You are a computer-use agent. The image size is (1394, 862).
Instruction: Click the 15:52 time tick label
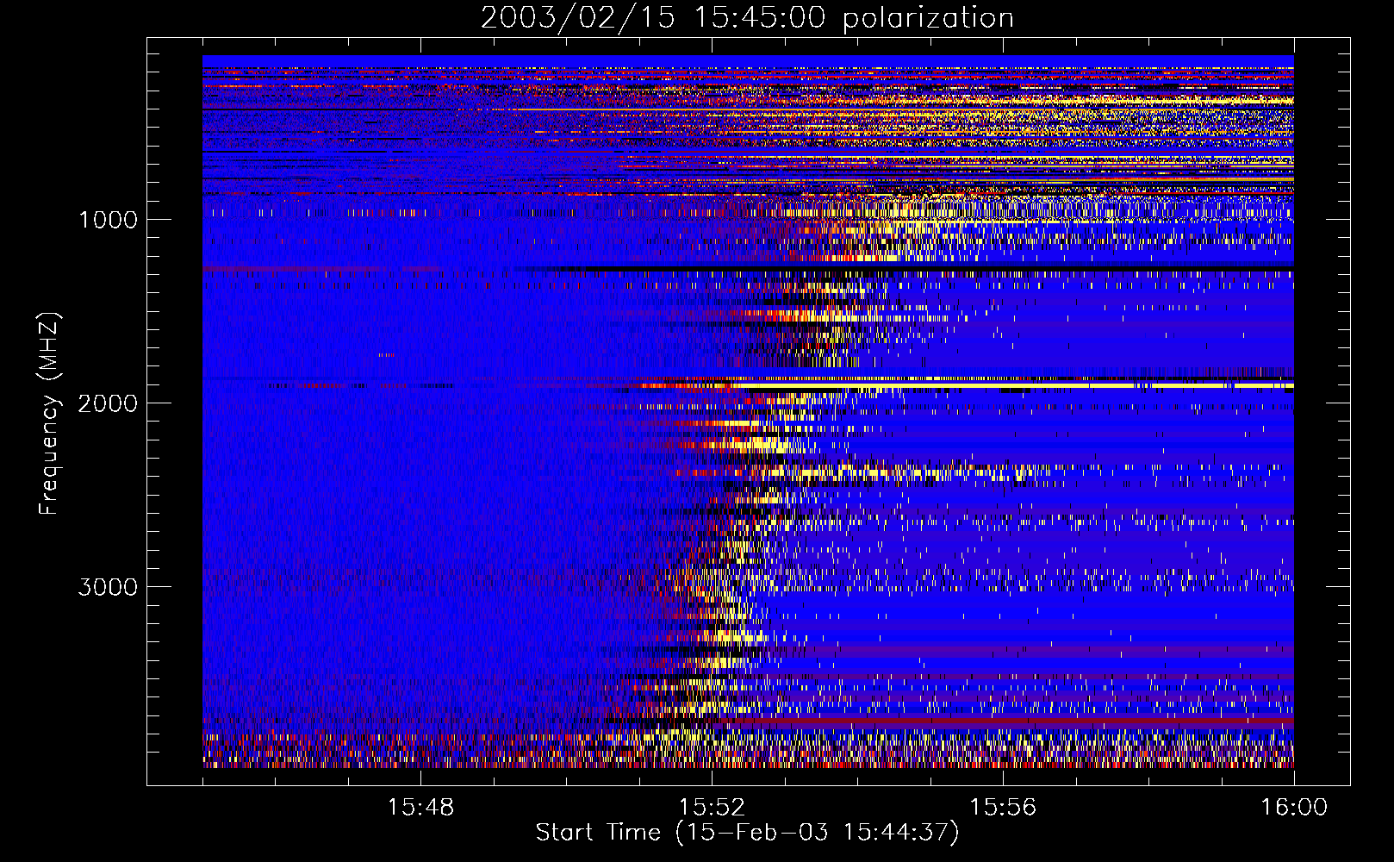pyautogui.click(x=712, y=808)
